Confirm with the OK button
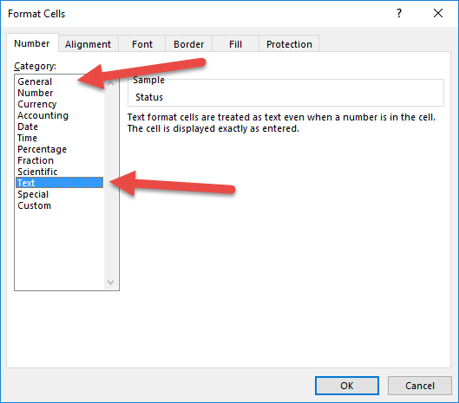The height and width of the screenshot is (403, 459). pos(347,386)
